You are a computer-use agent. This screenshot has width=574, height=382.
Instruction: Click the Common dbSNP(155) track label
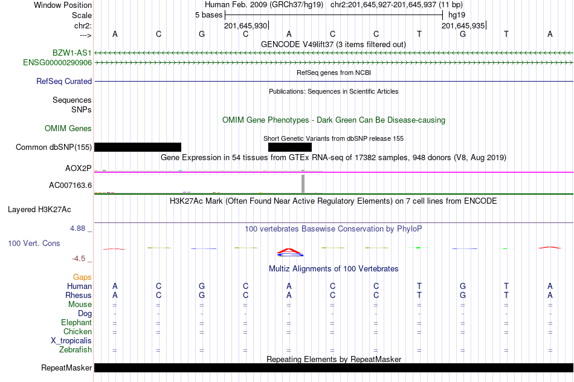pyautogui.click(x=53, y=147)
